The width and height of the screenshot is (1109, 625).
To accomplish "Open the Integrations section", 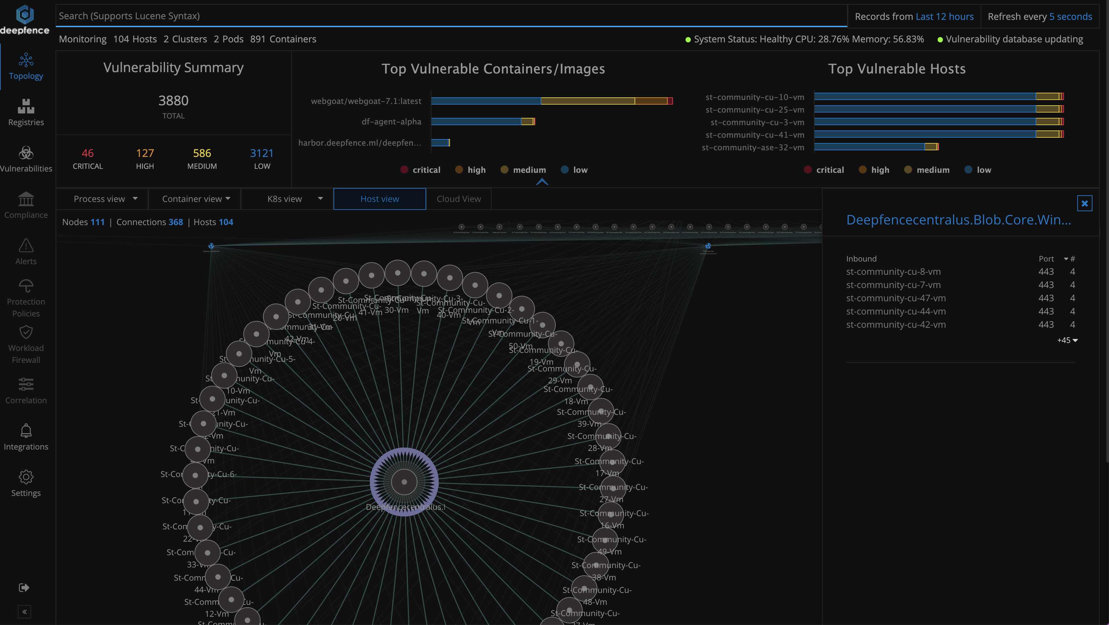I will coord(26,437).
